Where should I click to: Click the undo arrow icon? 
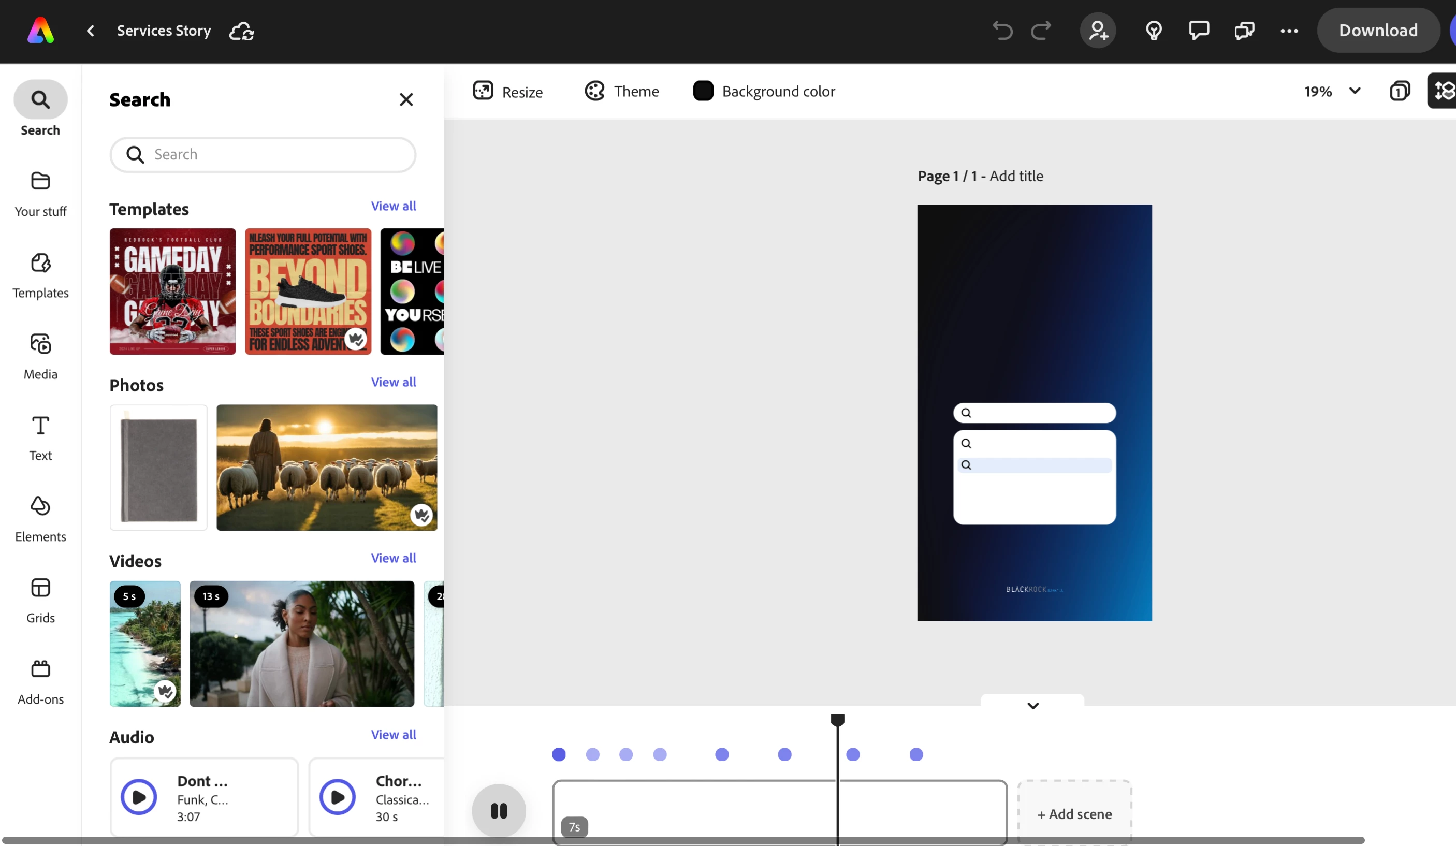point(1002,31)
